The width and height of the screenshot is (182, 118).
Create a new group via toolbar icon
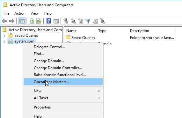pyautogui.click(x=73, y=21)
